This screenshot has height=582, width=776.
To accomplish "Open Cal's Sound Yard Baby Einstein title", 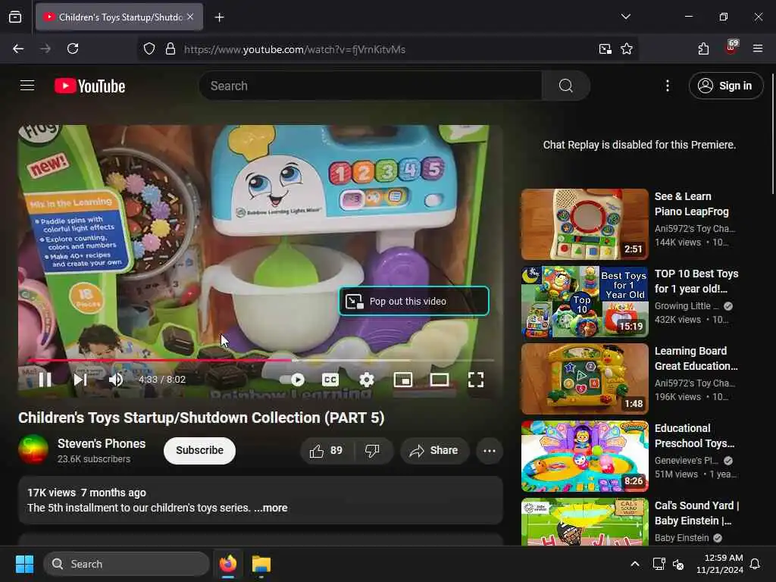I will click(x=697, y=513).
